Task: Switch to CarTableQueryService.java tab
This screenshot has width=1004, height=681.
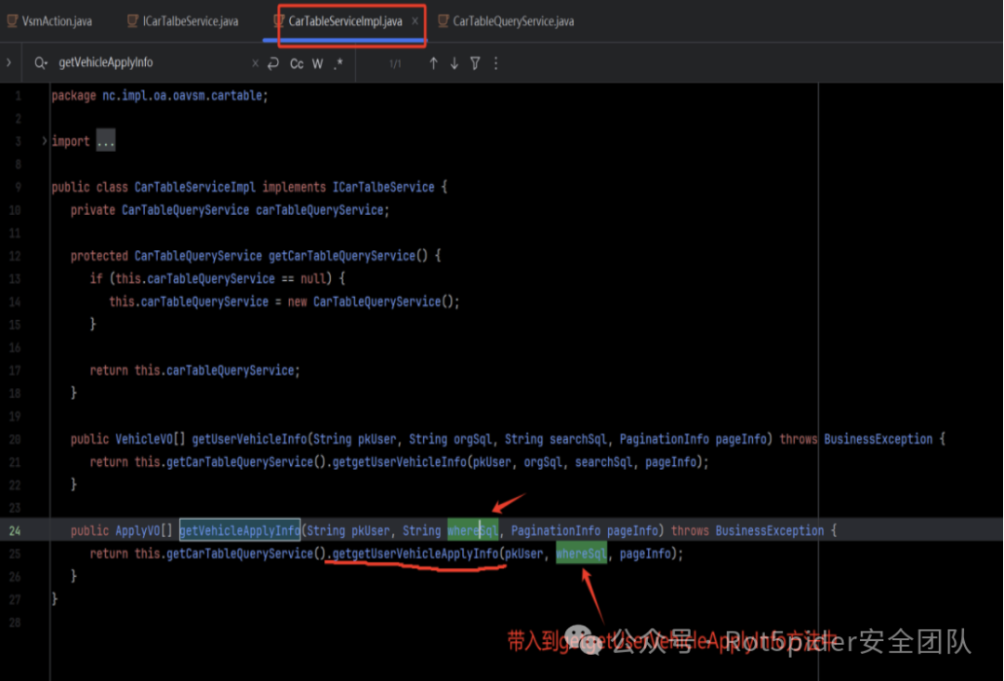Action: (512, 21)
